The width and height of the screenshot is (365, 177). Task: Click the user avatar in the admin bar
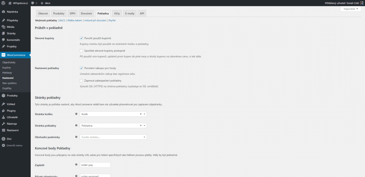coord(361,3)
